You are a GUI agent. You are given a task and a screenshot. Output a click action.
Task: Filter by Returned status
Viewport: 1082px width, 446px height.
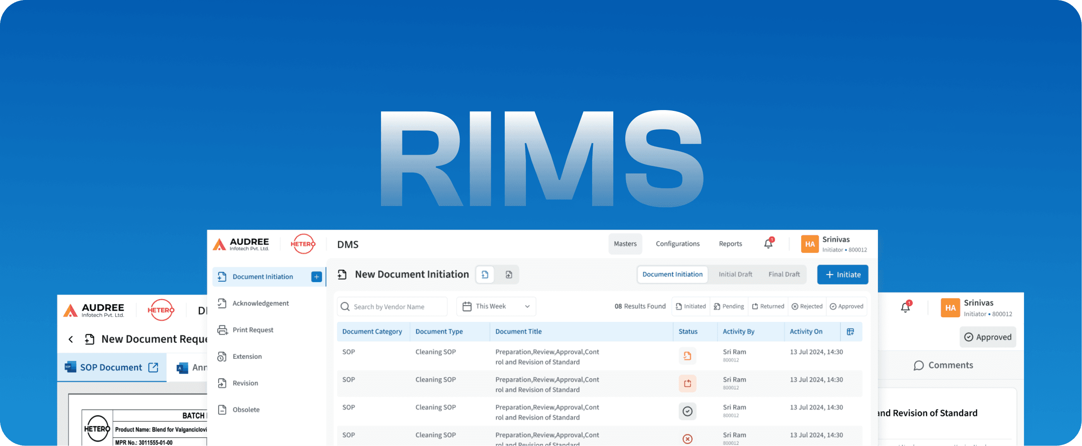click(768, 306)
